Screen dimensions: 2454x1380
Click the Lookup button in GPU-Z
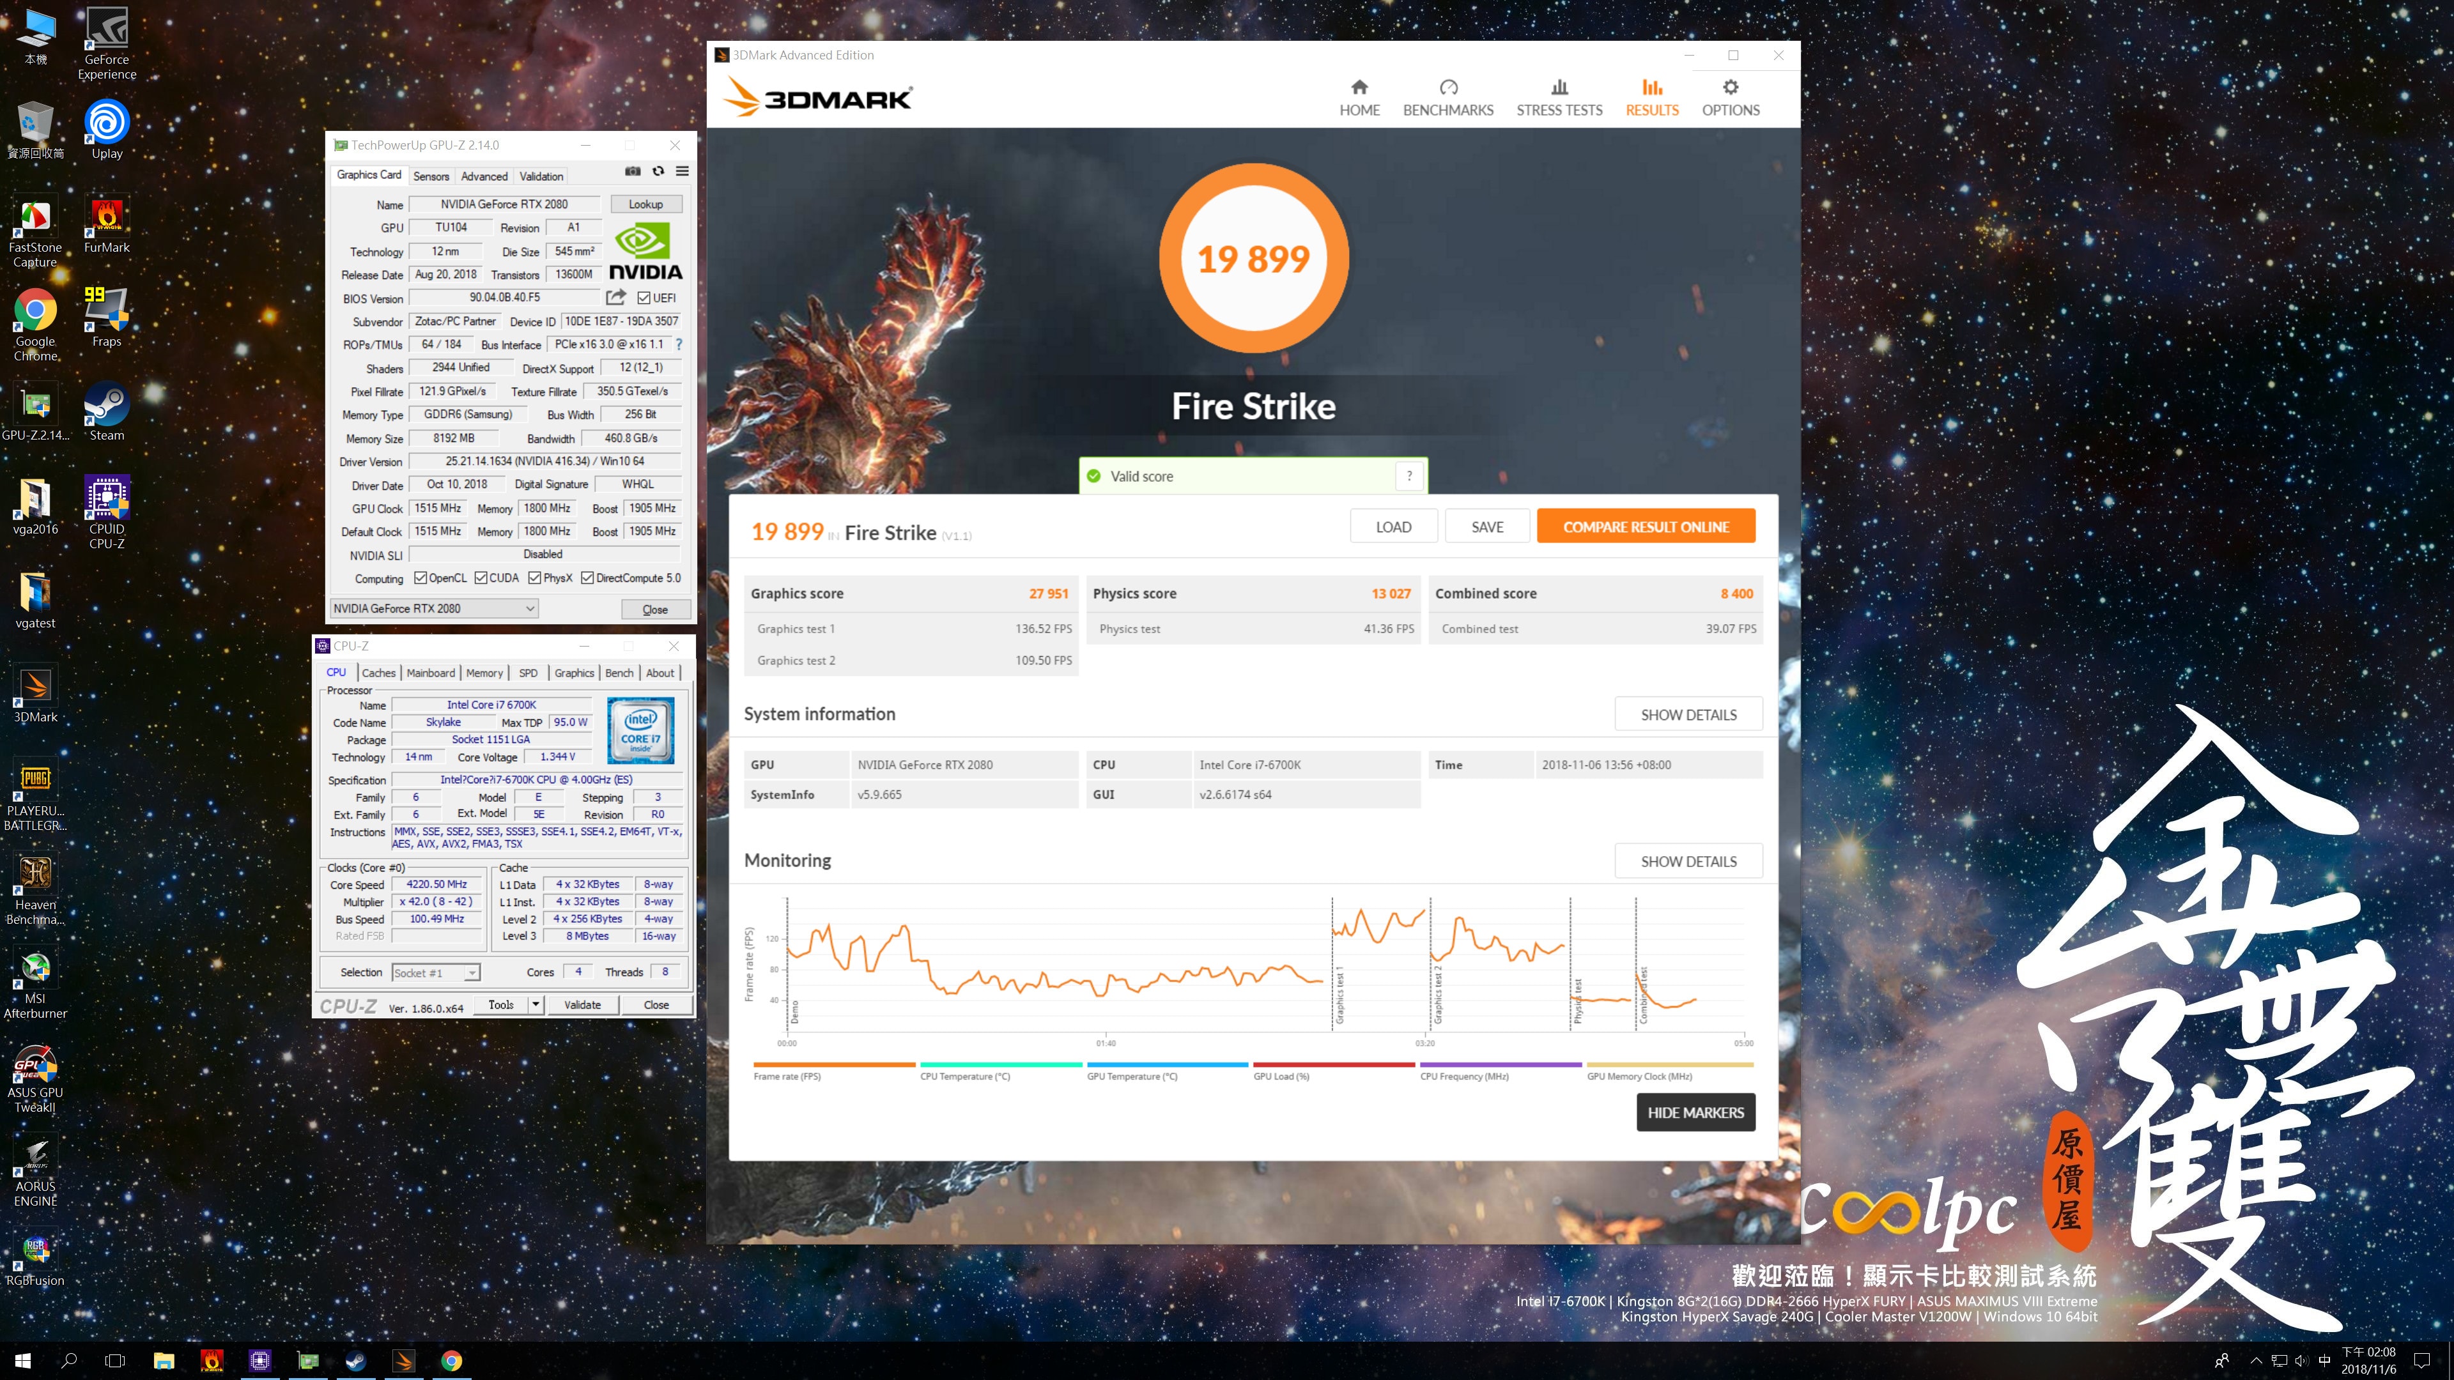coord(645,204)
